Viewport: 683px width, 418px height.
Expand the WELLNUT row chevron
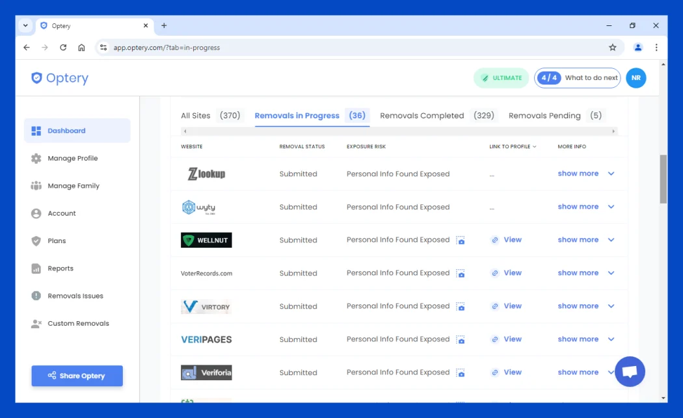click(x=611, y=239)
